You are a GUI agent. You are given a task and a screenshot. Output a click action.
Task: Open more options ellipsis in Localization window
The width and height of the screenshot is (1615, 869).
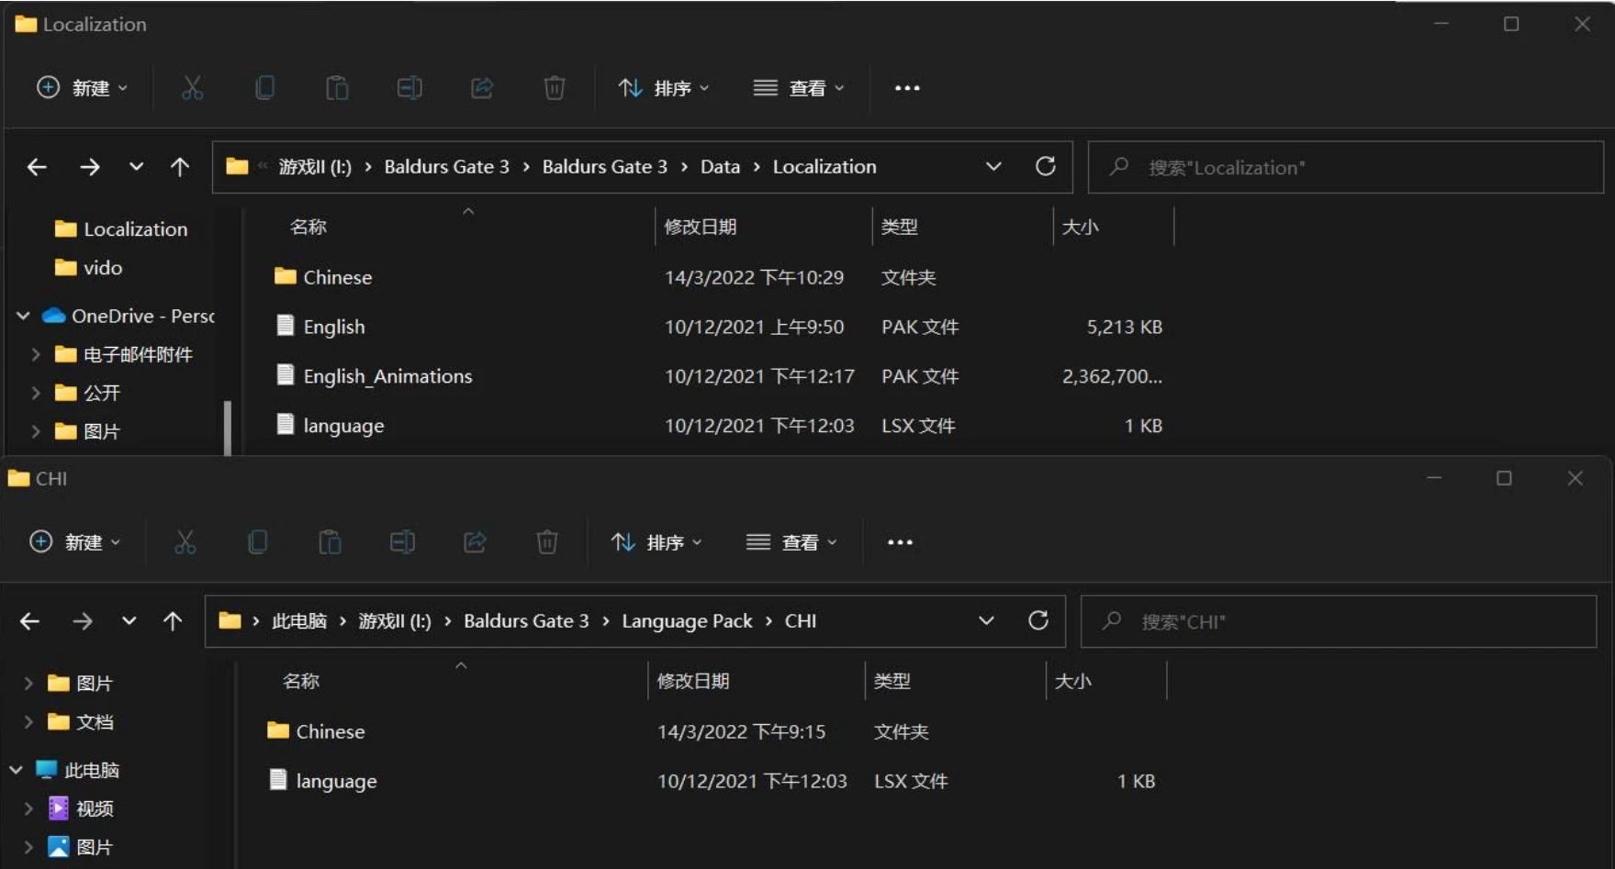pos(907,88)
